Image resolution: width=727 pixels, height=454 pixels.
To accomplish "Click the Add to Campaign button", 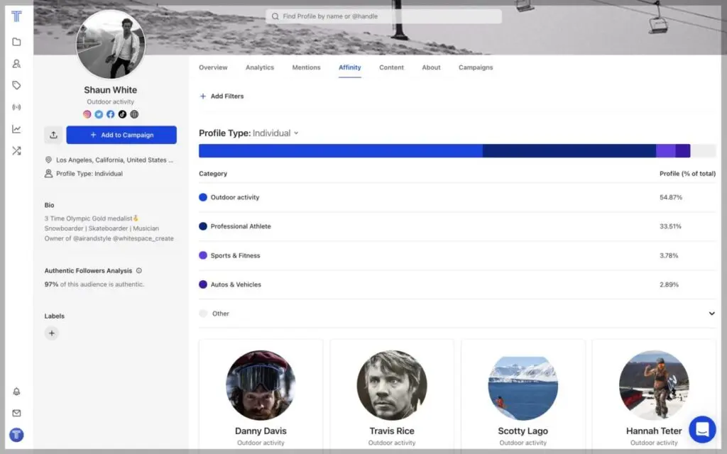I will [x=121, y=135].
